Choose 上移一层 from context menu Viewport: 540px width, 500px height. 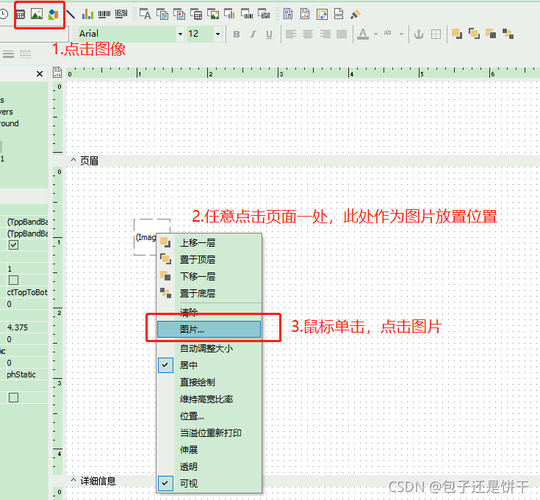[209, 242]
